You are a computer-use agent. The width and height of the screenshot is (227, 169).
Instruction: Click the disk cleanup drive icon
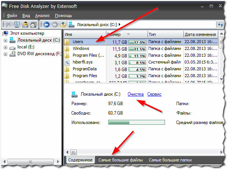pyautogui.click(x=25, y=25)
